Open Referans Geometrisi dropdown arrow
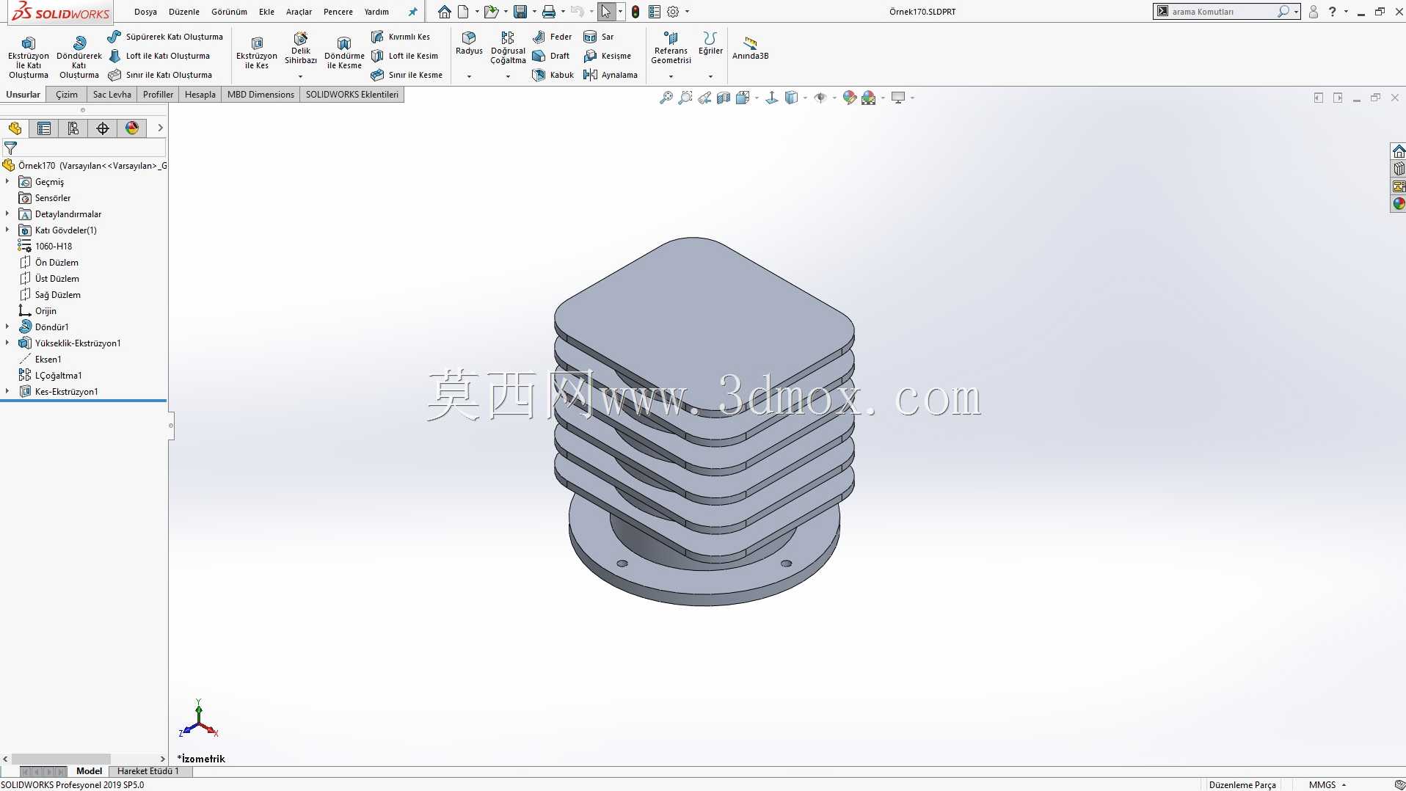 [671, 76]
